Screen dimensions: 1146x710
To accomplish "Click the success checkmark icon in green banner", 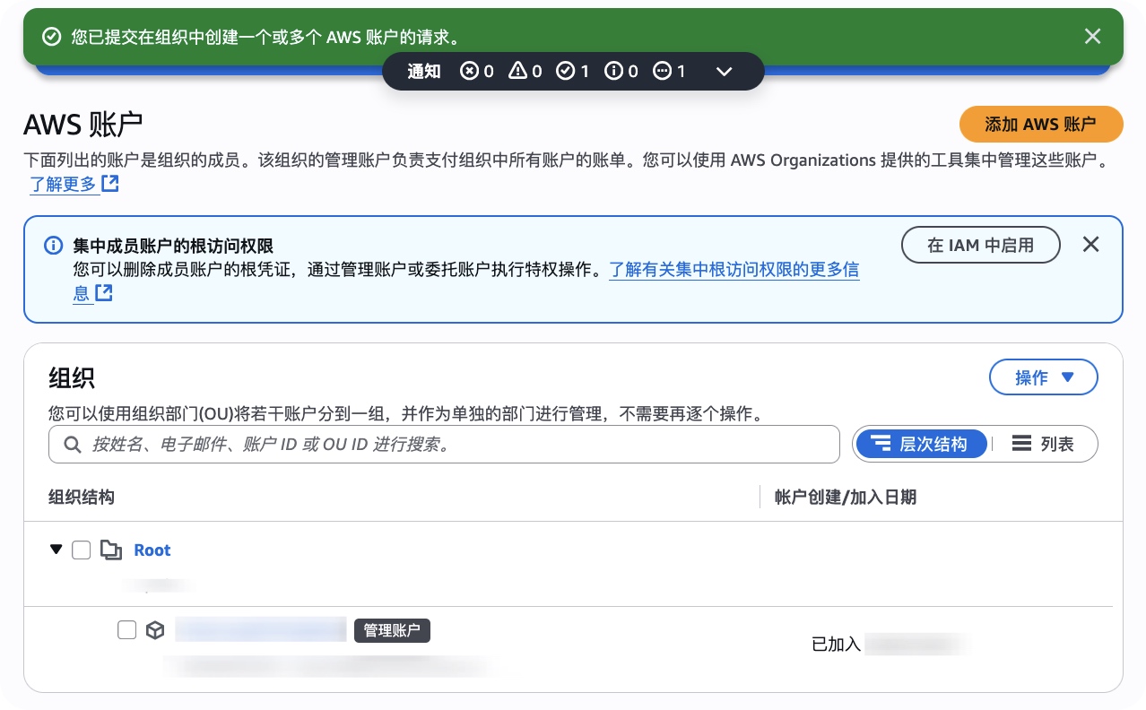I will tap(52, 37).
